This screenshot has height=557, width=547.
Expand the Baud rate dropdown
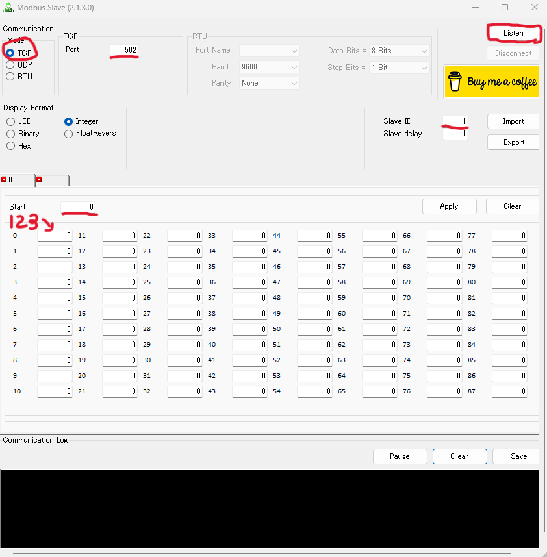pos(269,67)
